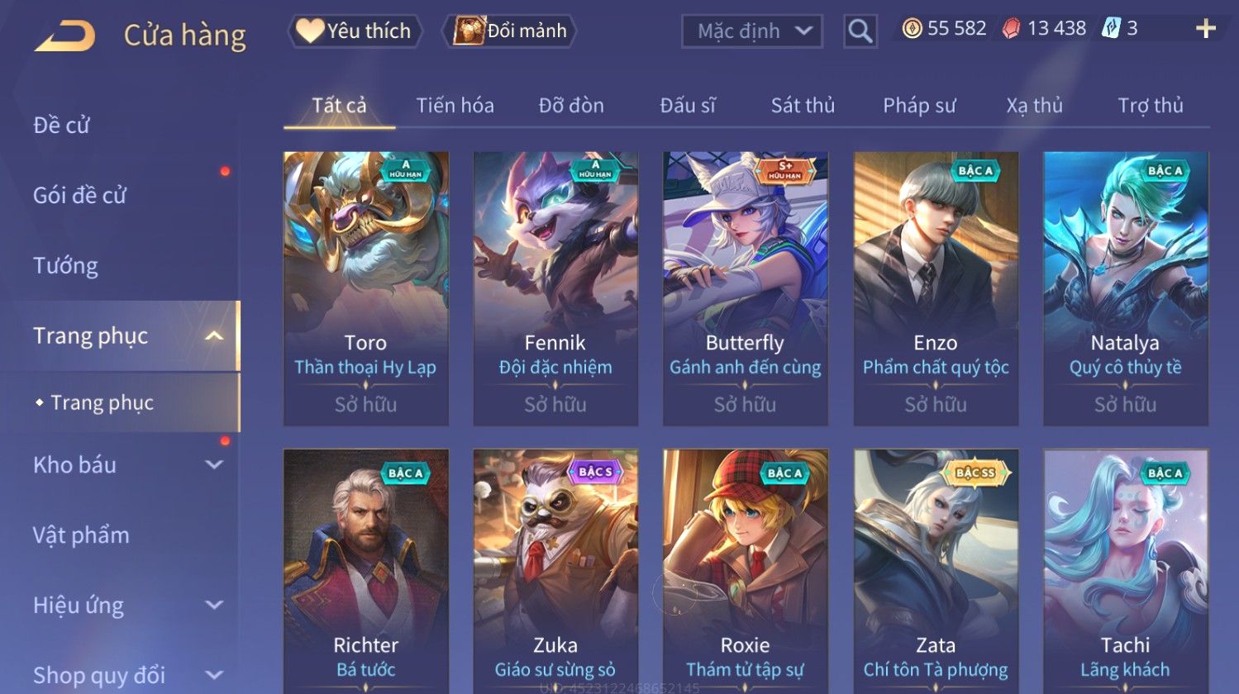
Task: Switch to the Sát thủ tab
Action: (x=803, y=106)
